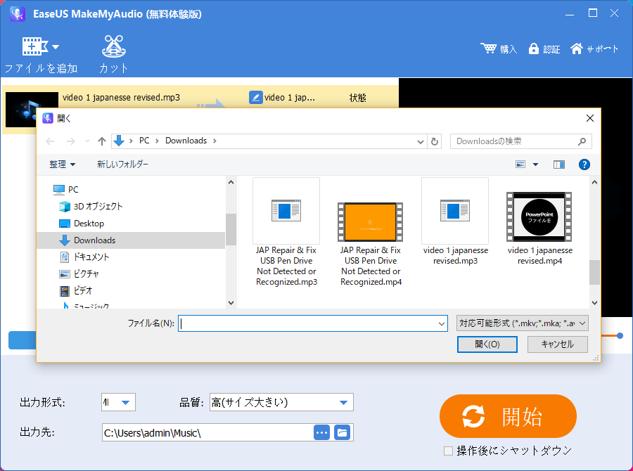Toggle the preview pane icon

[558, 164]
